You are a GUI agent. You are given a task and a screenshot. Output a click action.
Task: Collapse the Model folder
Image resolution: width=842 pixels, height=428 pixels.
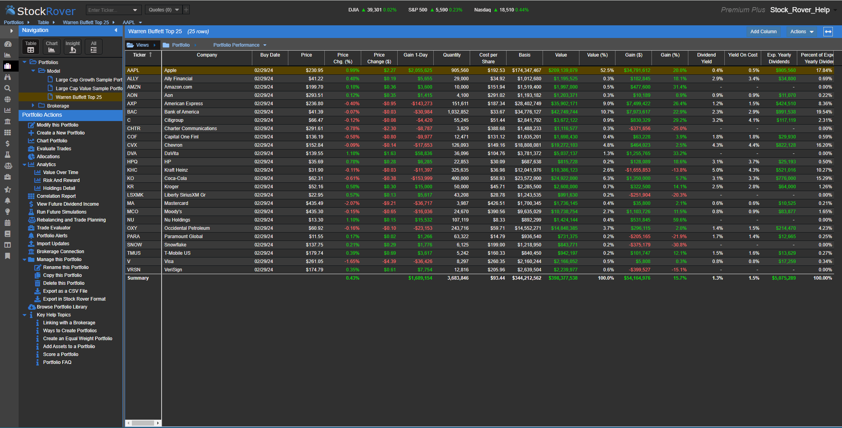coord(33,71)
